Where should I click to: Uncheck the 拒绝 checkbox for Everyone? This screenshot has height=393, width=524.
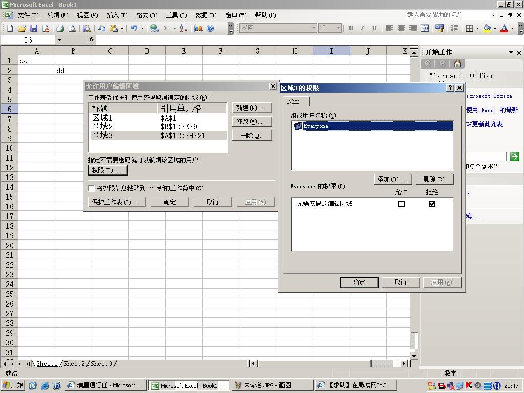[x=432, y=204]
